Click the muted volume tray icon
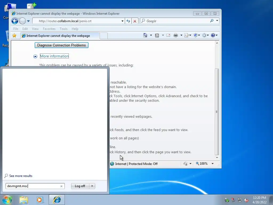Image resolution: width=273 pixels, height=205 pixels. [x=246, y=200]
